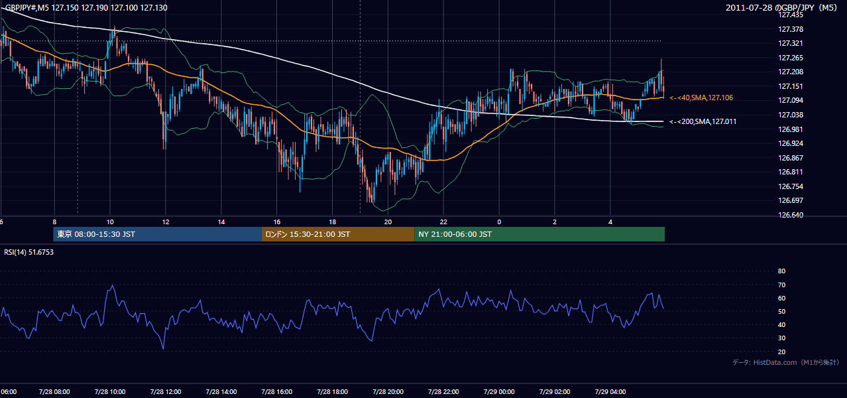
Task: Click hour label 20 under the price chart
Action: tap(388, 222)
